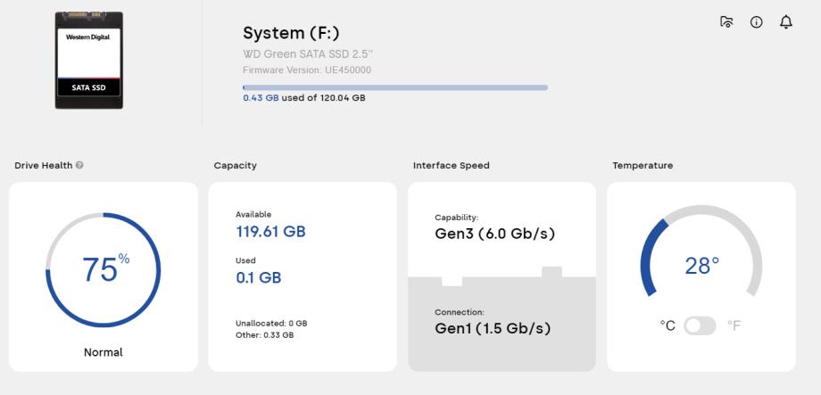Select the °F temperature label

click(x=734, y=326)
